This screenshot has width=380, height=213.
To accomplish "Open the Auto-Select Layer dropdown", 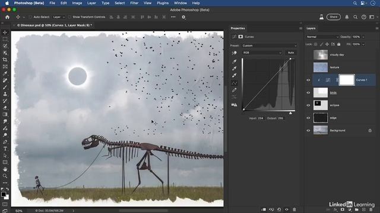I will pos(59,17).
